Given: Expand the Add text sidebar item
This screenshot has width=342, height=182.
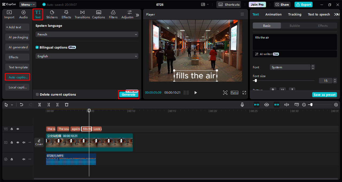Looking at the screenshot, I should click(17, 27).
